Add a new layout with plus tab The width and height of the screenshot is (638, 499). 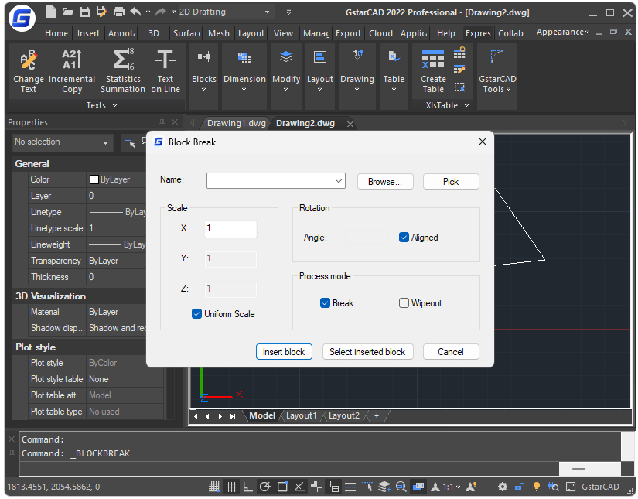377,416
